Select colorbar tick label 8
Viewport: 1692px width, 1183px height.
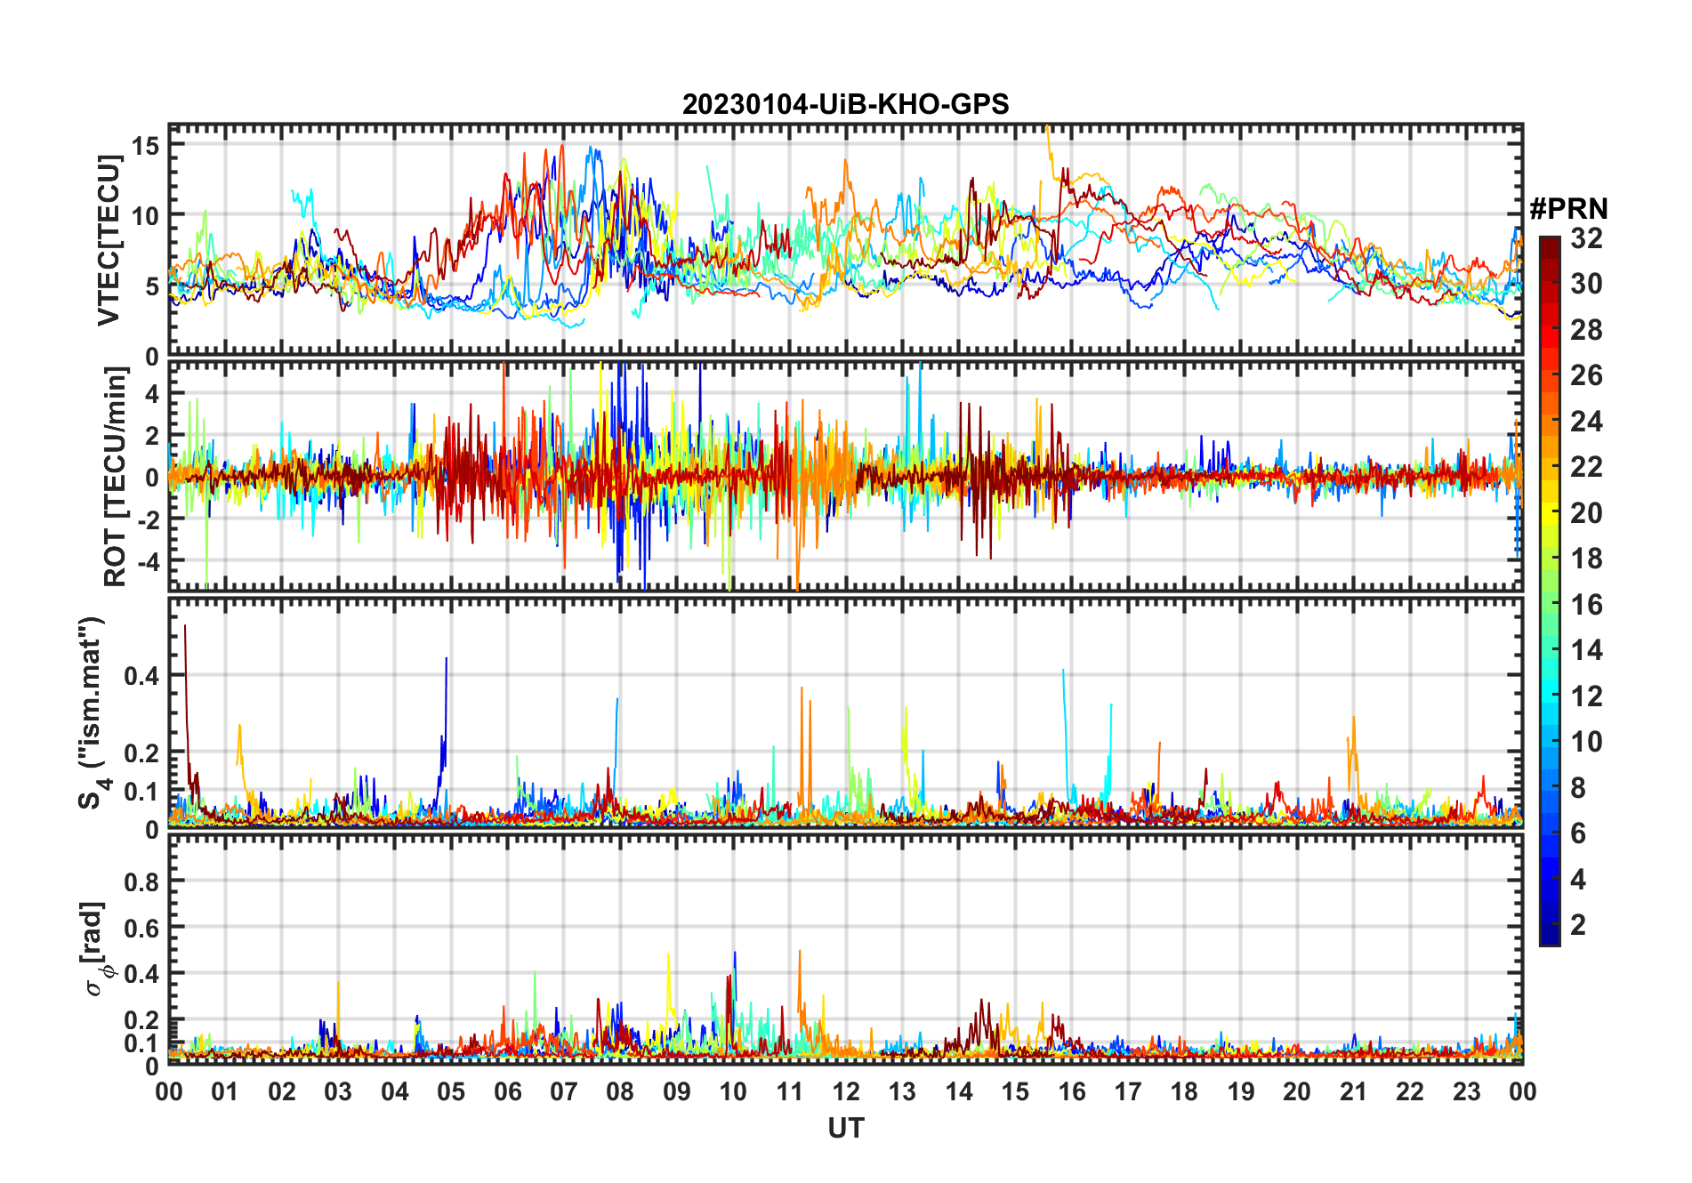coord(1578,788)
